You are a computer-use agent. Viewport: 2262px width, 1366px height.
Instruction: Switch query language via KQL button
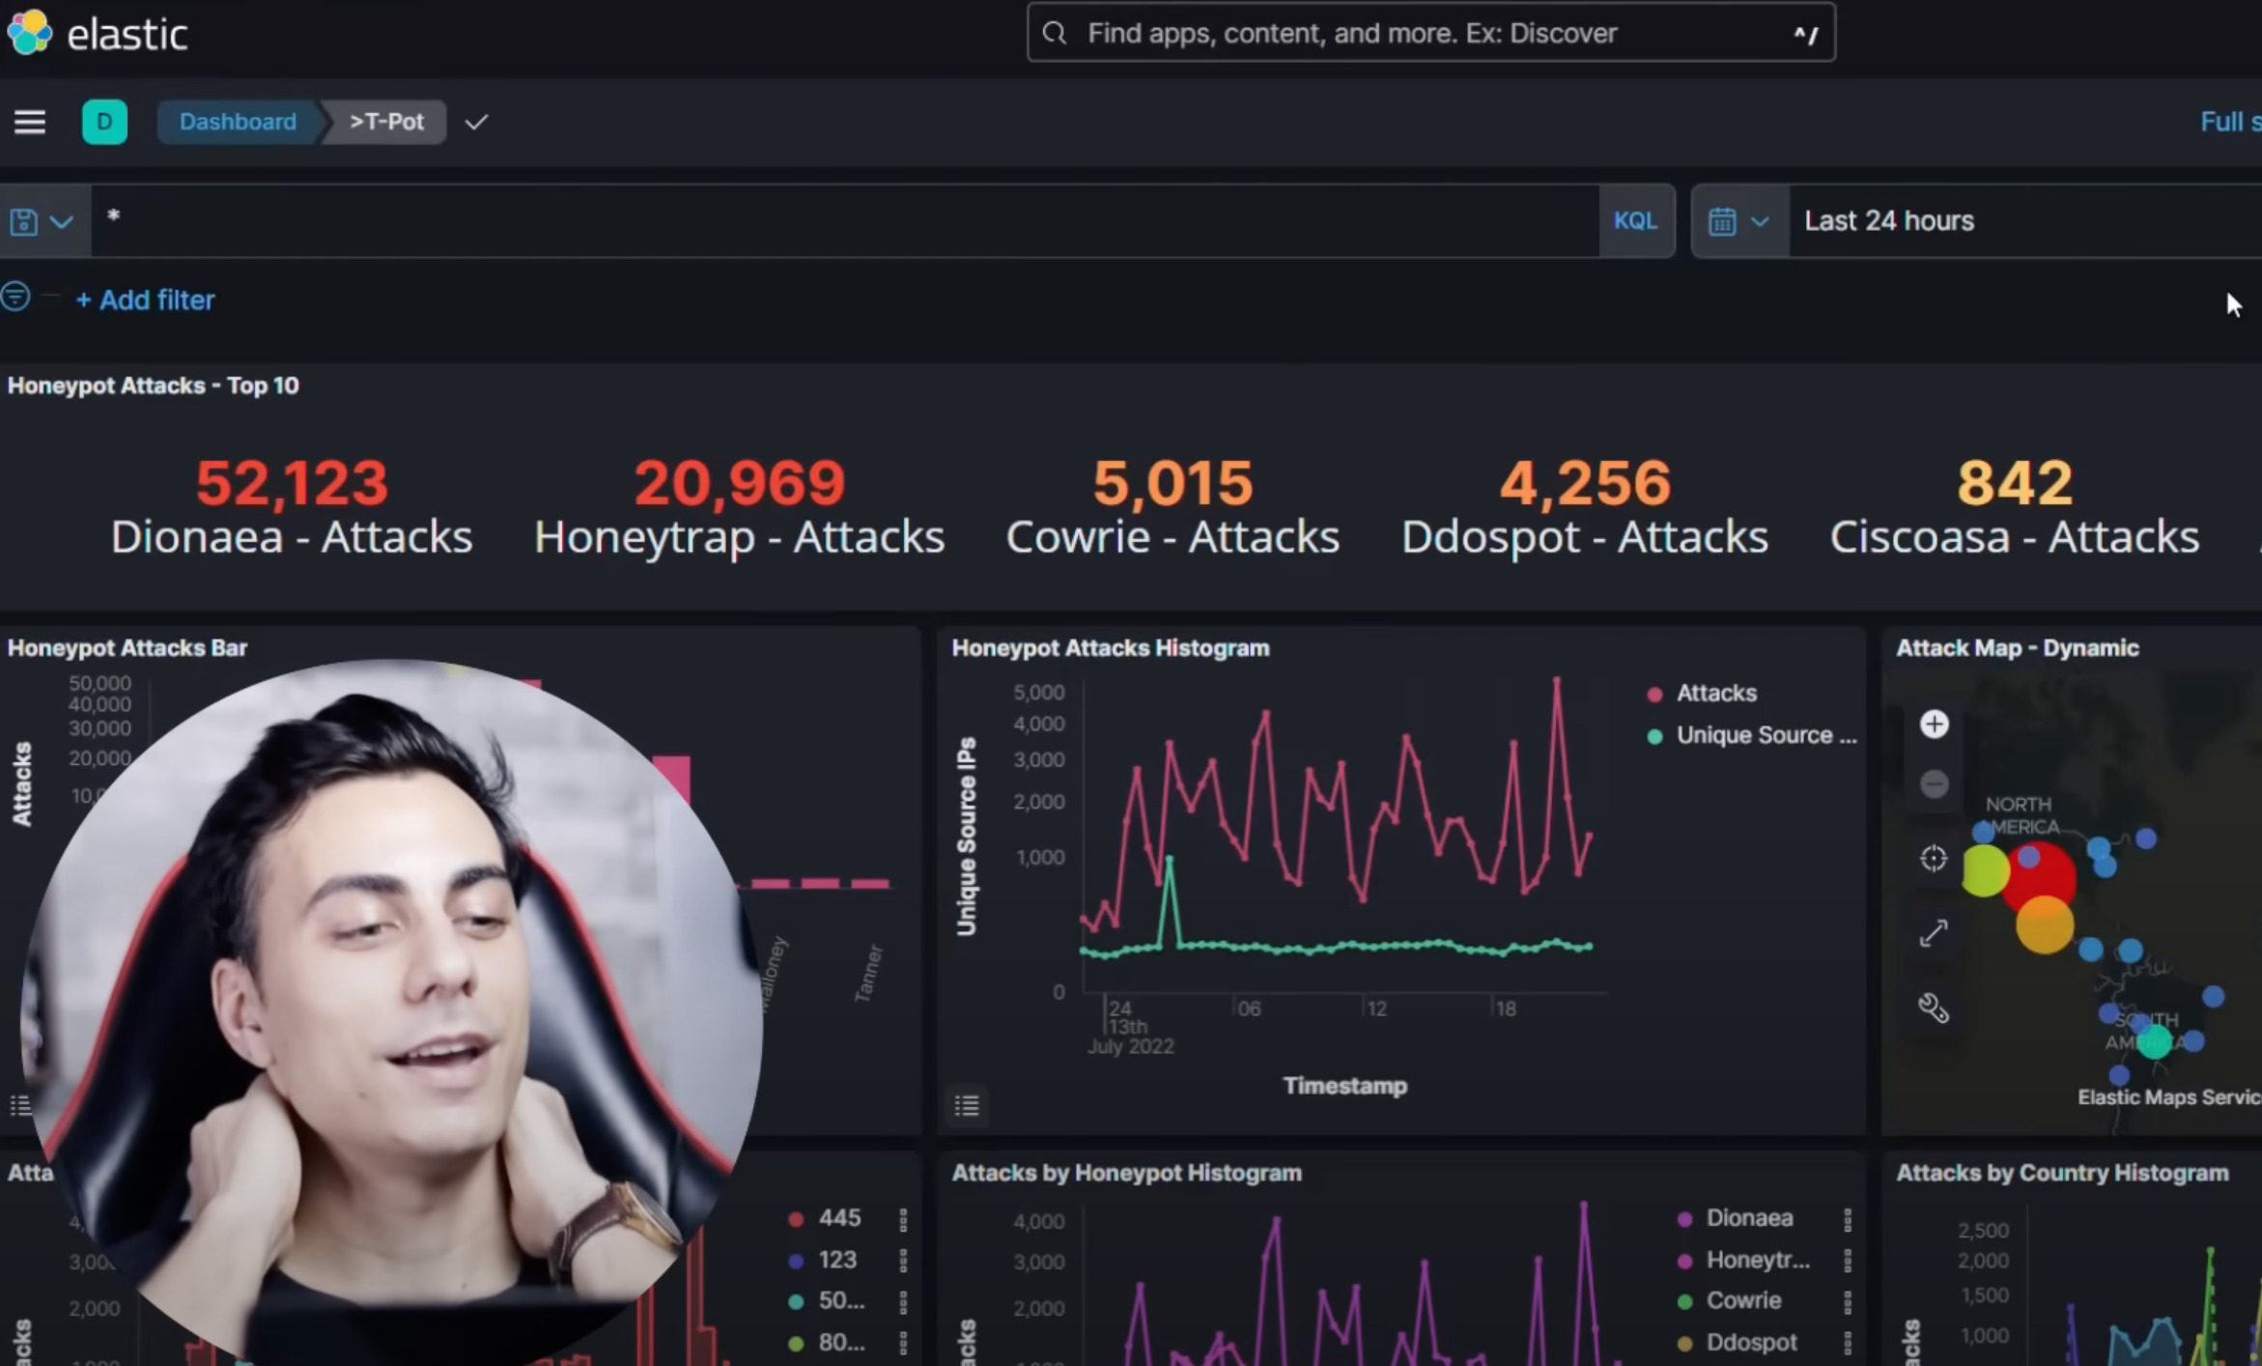[x=1635, y=221]
